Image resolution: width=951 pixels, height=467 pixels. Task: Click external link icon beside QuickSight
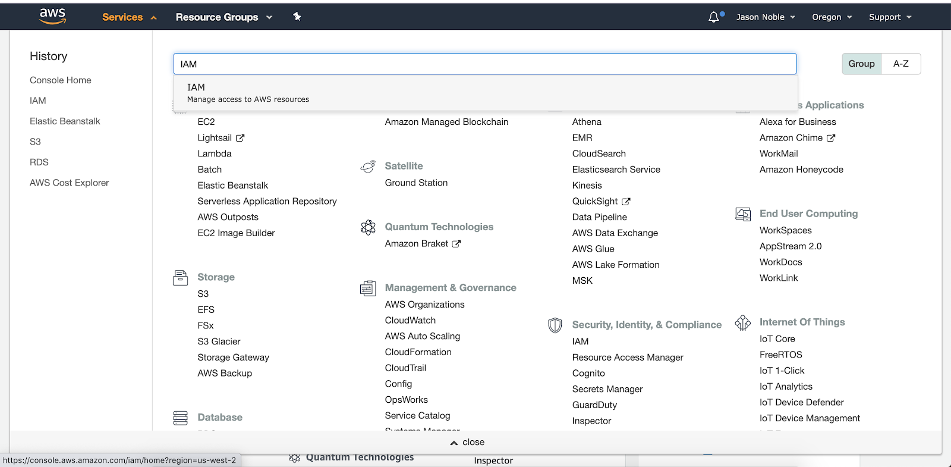pyautogui.click(x=626, y=202)
